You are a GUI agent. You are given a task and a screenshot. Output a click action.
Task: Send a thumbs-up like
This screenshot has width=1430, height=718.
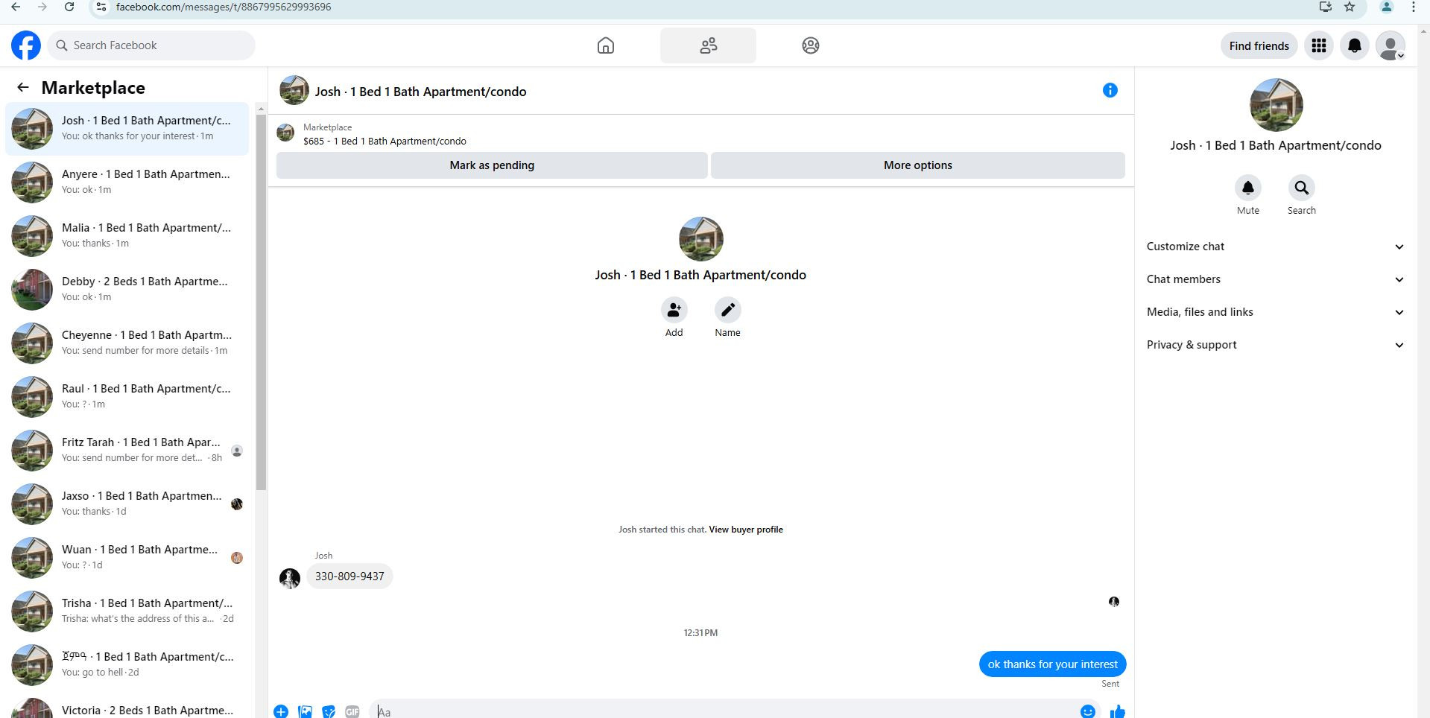[1117, 711]
